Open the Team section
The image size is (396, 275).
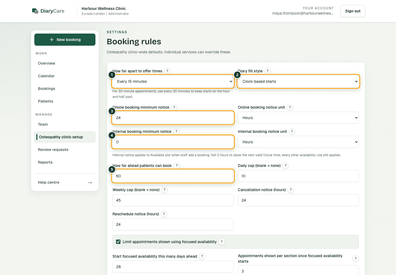pos(65,124)
